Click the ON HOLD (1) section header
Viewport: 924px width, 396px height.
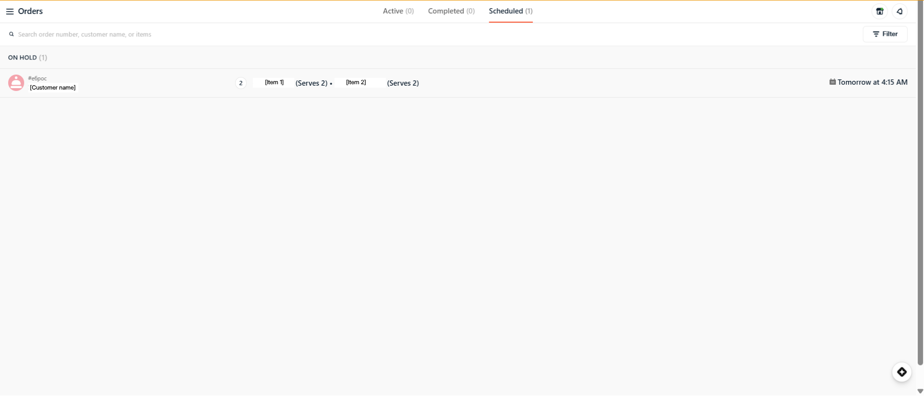click(x=28, y=58)
